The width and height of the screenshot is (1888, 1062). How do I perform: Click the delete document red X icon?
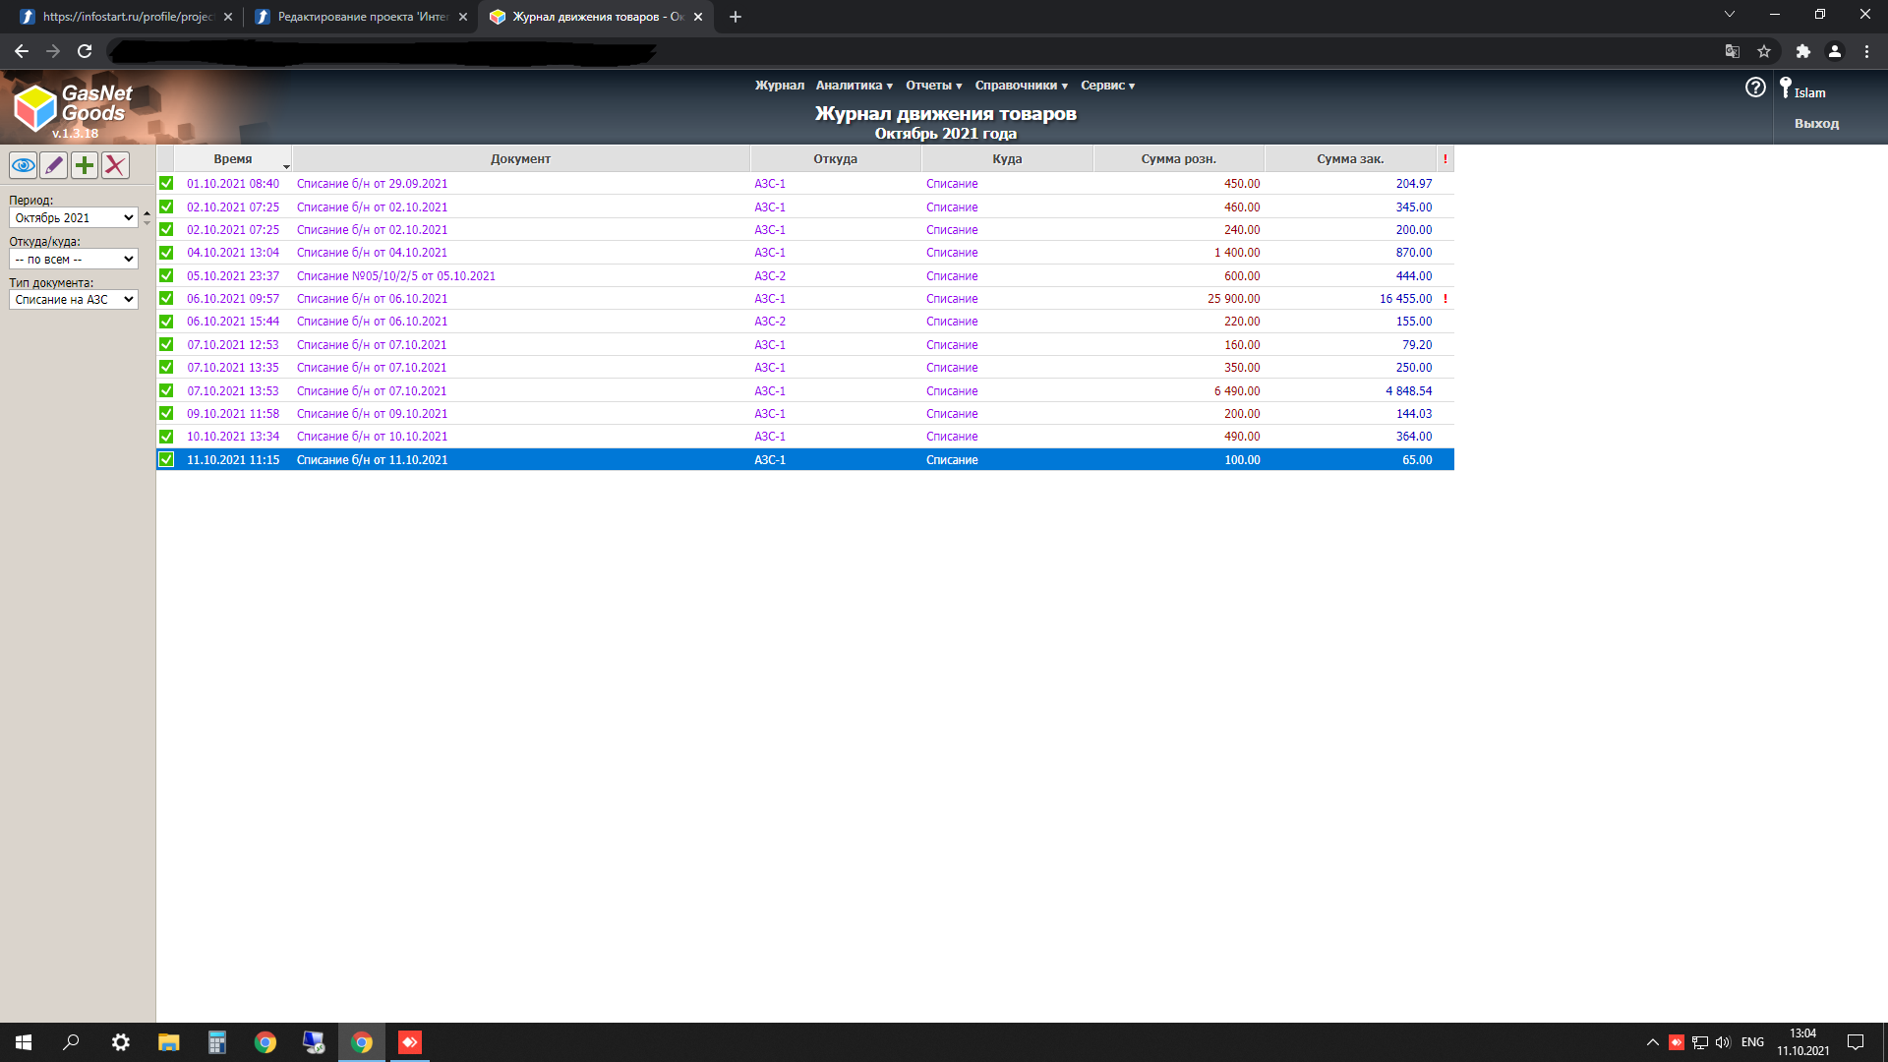click(x=115, y=165)
